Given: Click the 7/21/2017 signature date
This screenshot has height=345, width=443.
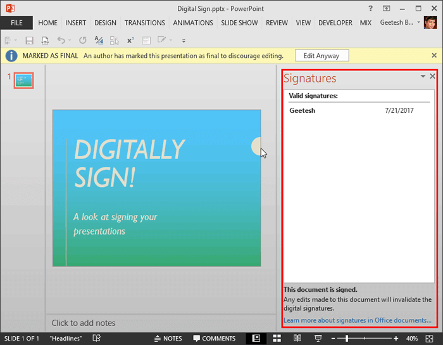Looking at the screenshot, I should click(x=399, y=110).
